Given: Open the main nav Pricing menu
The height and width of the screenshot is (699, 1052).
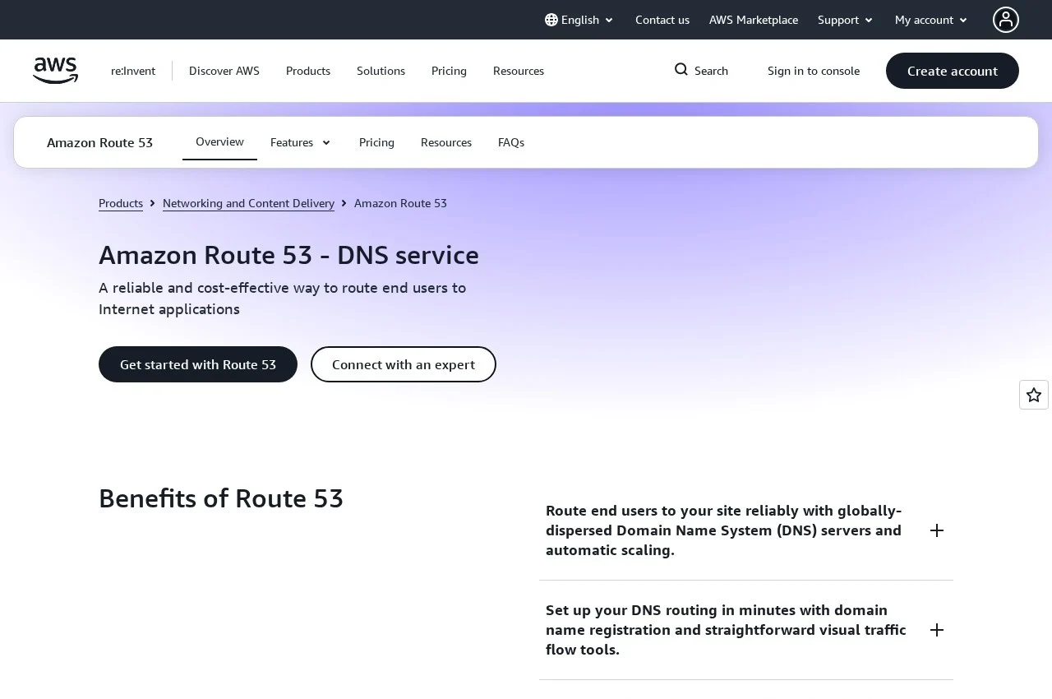Looking at the screenshot, I should click(x=449, y=71).
